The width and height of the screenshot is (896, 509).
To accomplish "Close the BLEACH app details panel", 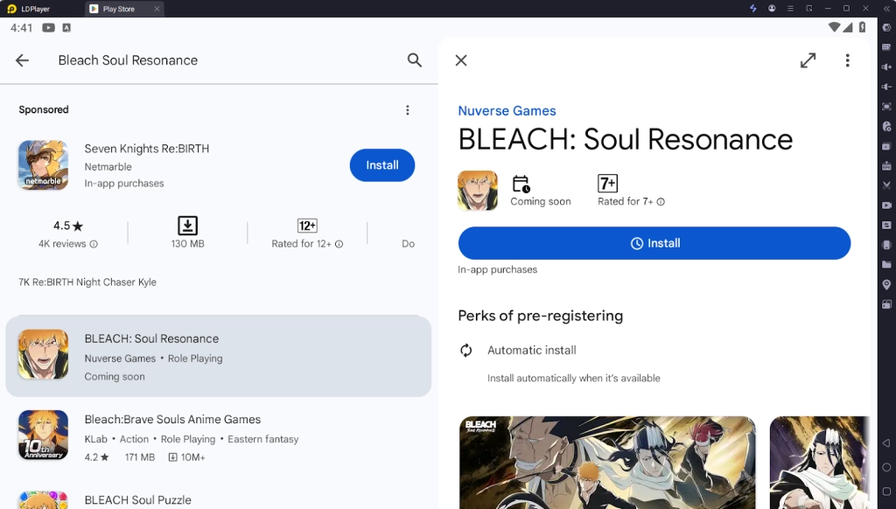I will [461, 60].
